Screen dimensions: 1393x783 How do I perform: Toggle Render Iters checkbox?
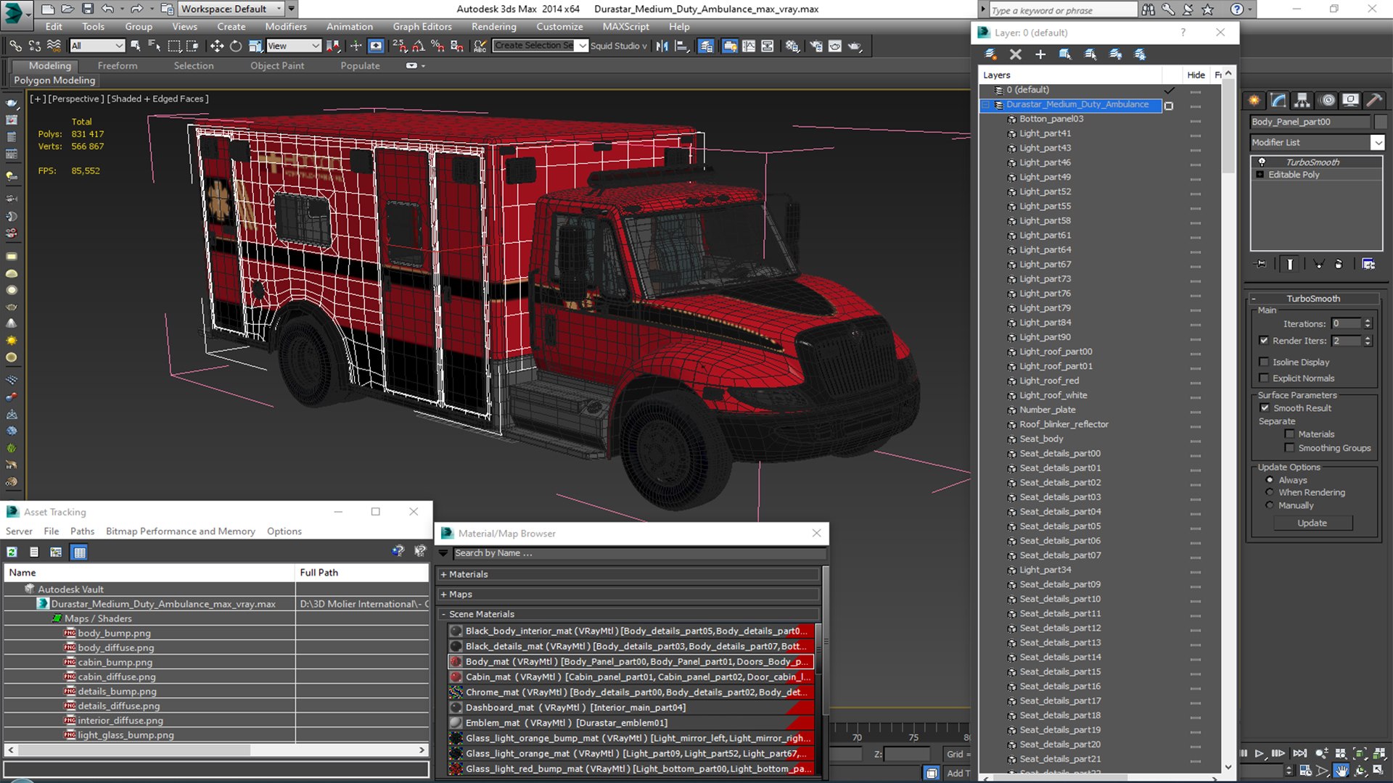1264,341
